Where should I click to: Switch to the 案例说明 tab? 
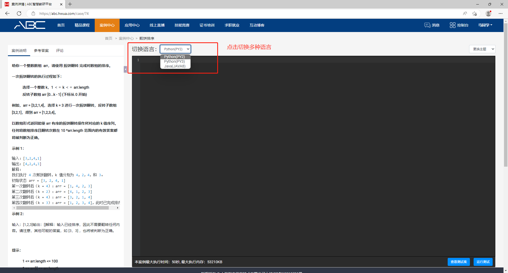point(19,51)
